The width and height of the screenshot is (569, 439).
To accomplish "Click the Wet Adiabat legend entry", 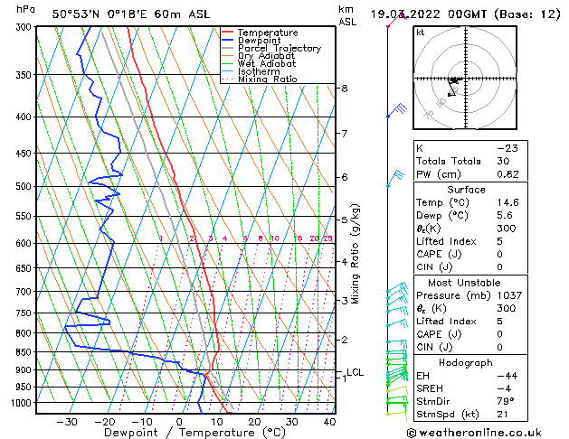I will (x=259, y=64).
